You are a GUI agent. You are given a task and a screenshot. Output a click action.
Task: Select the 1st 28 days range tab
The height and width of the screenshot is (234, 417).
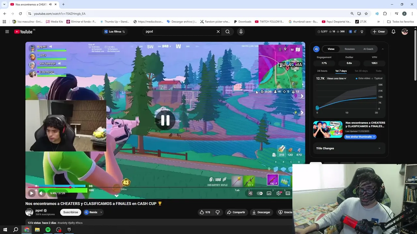(361, 71)
